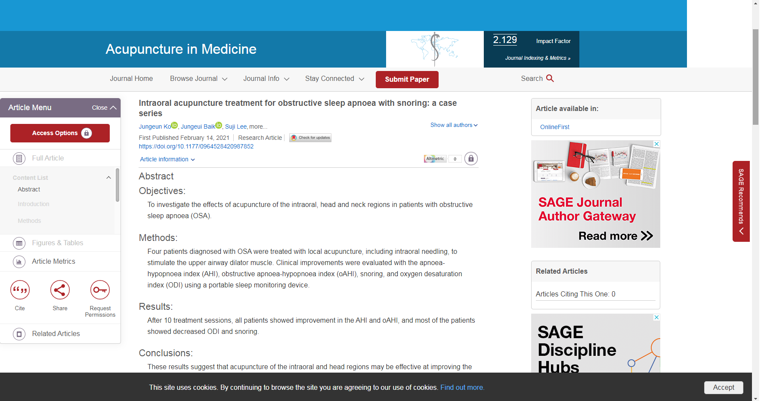This screenshot has height=401, width=761.
Task: Accept the cookies notice
Action: [x=723, y=387]
